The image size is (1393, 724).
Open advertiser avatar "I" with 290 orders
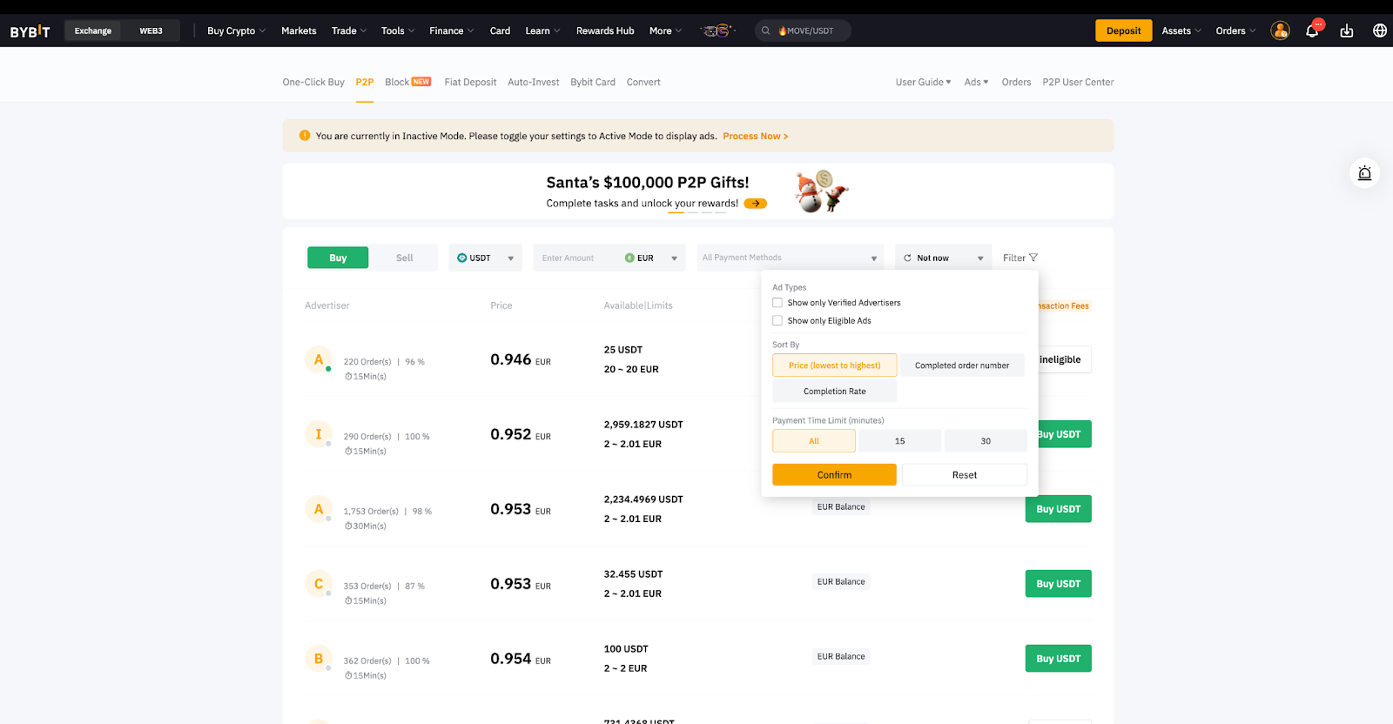pyautogui.click(x=319, y=434)
